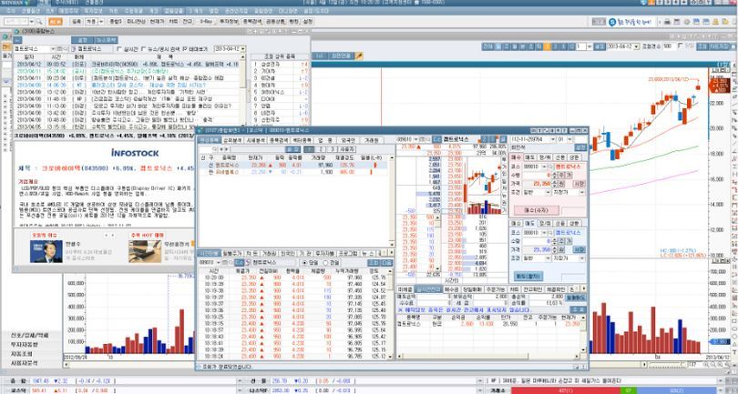The image size is (738, 394).
Task: Open the stock name dropdown in news window
Action: (x=53, y=49)
